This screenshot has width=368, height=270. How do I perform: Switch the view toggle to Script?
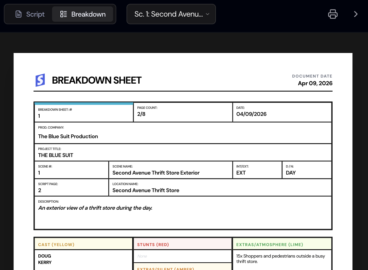pos(30,14)
